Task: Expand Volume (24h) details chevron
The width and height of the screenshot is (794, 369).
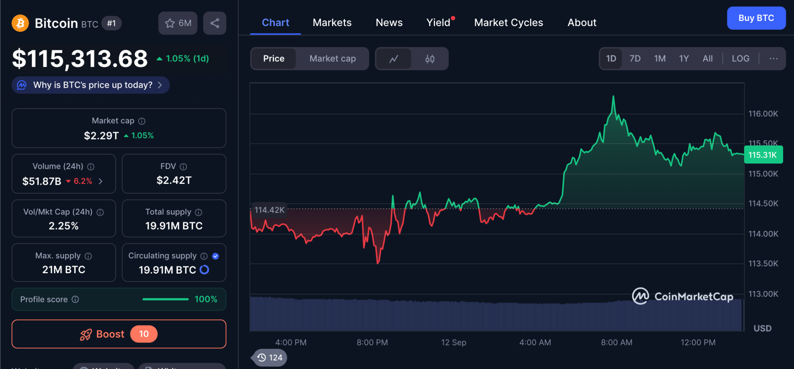Action: click(x=101, y=181)
